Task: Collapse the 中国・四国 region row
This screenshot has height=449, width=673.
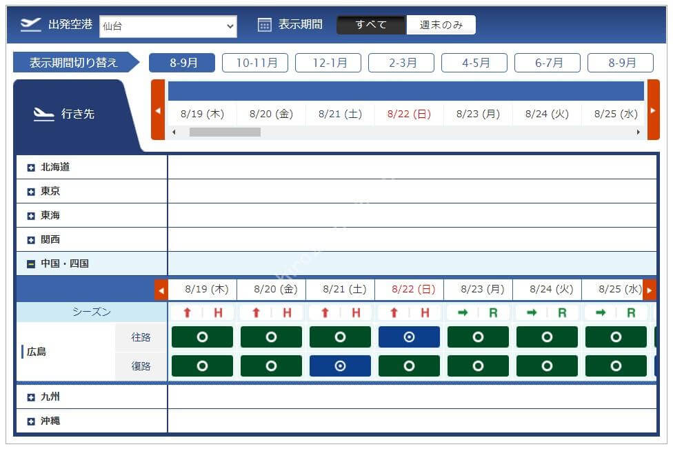Action: coord(31,264)
